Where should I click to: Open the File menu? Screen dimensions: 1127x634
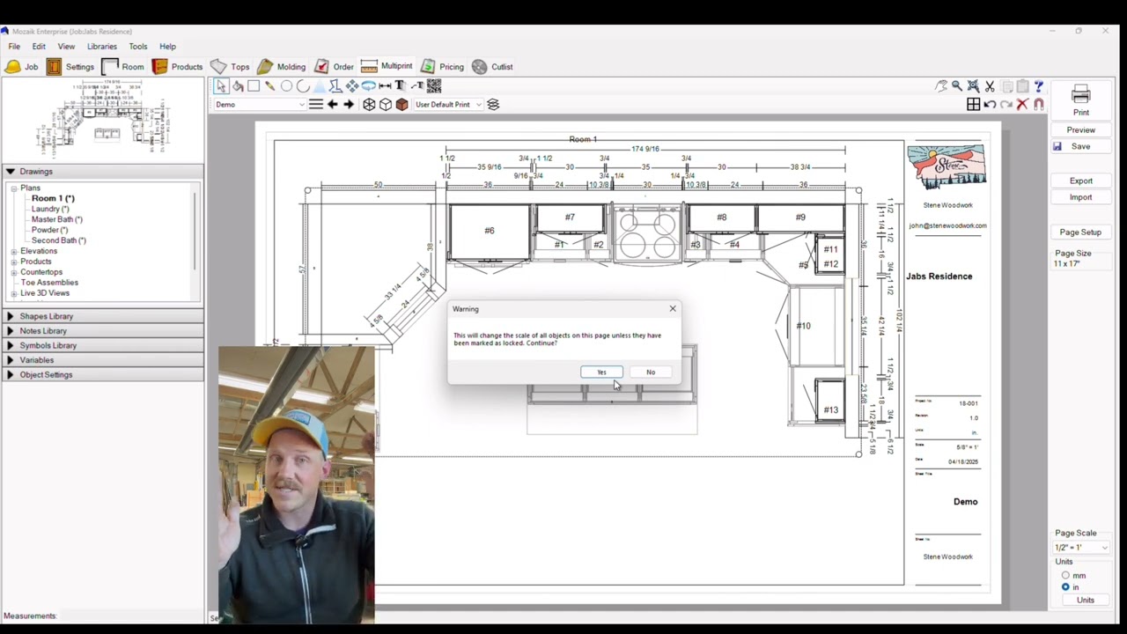pyautogui.click(x=14, y=47)
